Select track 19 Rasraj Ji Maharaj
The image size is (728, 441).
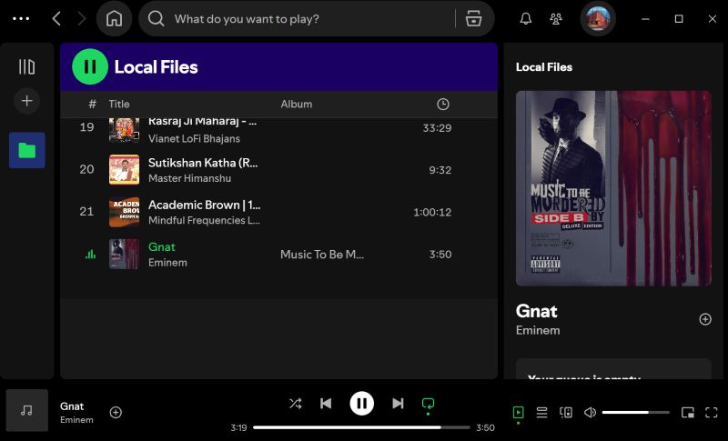tap(278, 129)
